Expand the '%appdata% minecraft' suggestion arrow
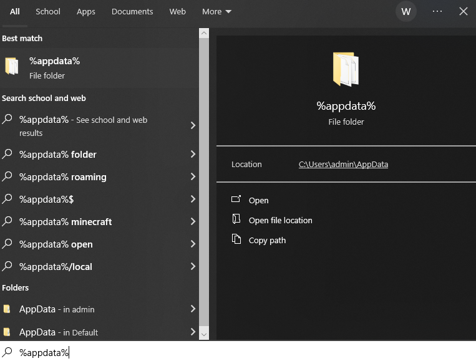 [x=193, y=221]
